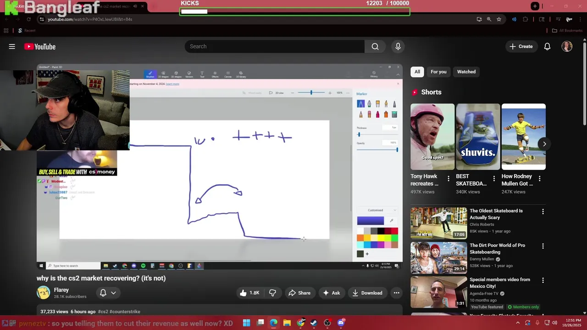587x330 pixels.
Task: Open Discord from the taskbar
Action: point(341,323)
